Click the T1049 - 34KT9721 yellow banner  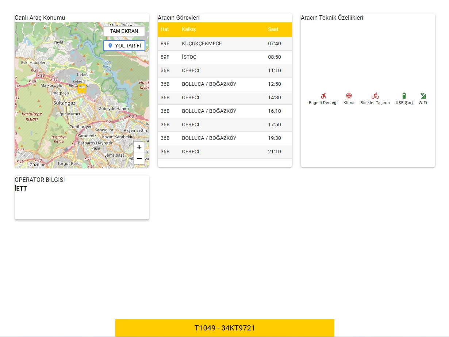(224, 328)
